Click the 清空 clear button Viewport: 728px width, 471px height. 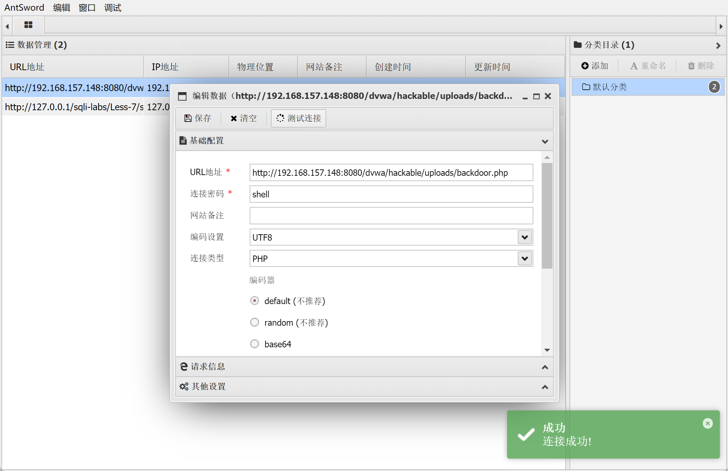(x=244, y=118)
